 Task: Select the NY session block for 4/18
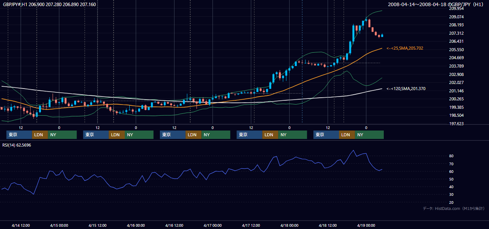369,135
